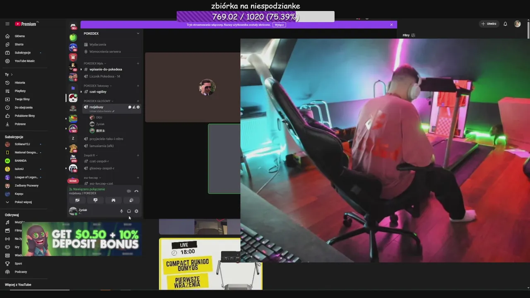Toggle Discord headphones deafen
The height and width of the screenshot is (298, 530).
[x=129, y=211]
